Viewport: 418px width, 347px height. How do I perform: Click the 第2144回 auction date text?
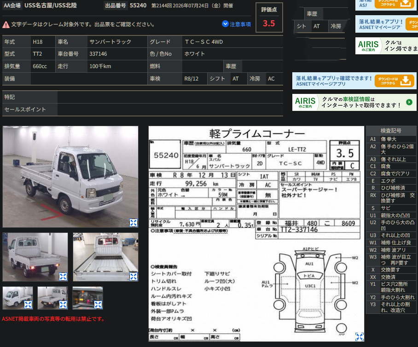tap(192, 6)
